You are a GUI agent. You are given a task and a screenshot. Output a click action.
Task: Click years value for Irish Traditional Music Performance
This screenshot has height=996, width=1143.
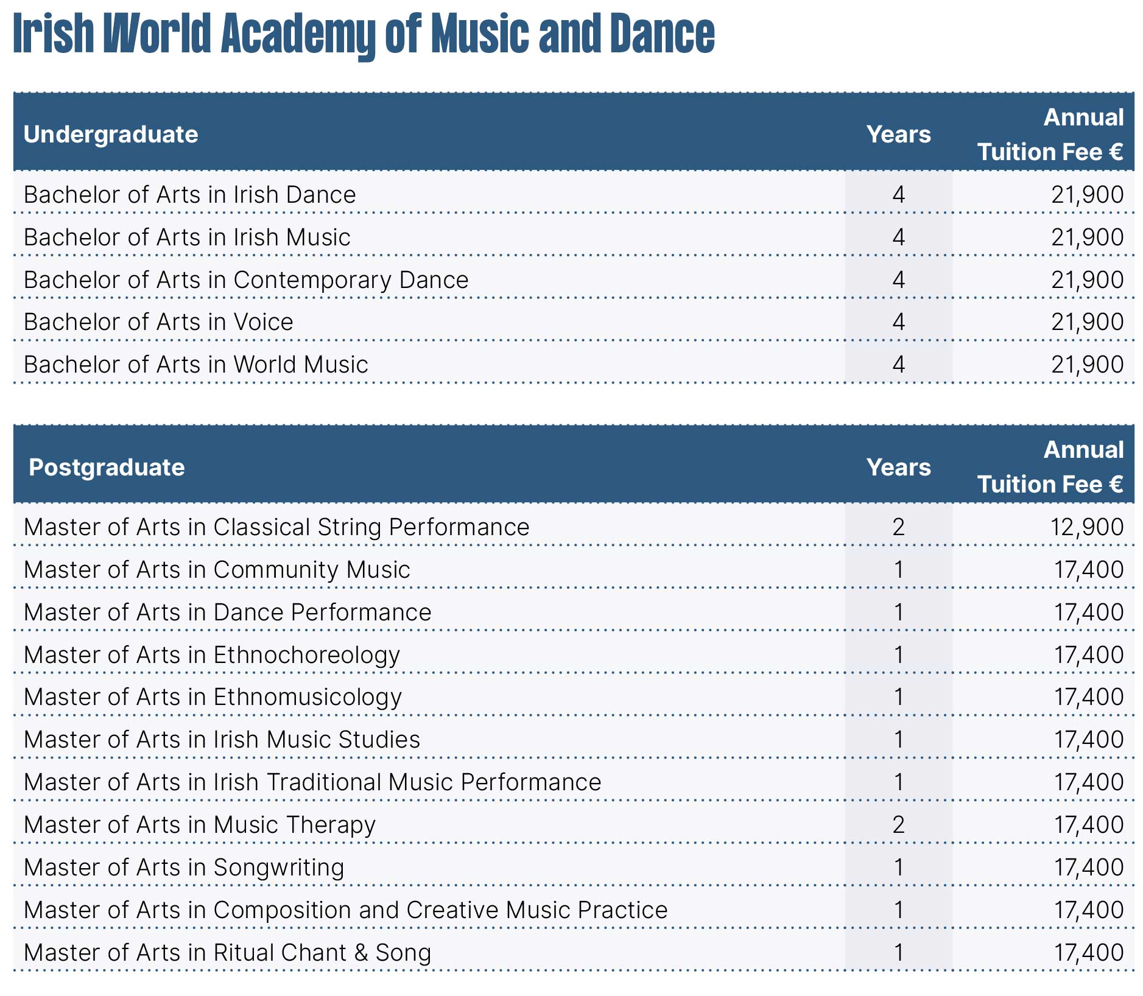coord(898,782)
